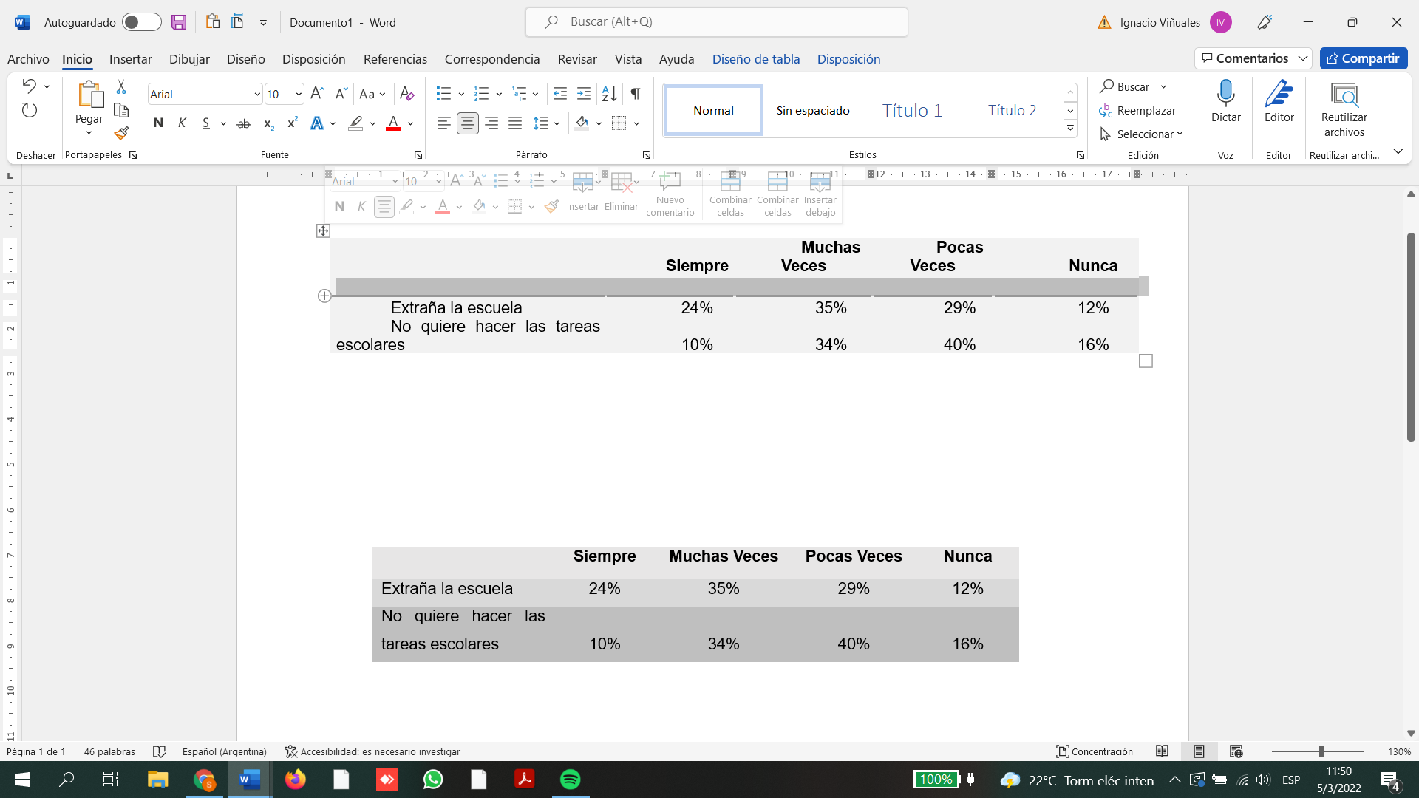
Task: Open the Diseño de tabla tab
Action: point(756,59)
